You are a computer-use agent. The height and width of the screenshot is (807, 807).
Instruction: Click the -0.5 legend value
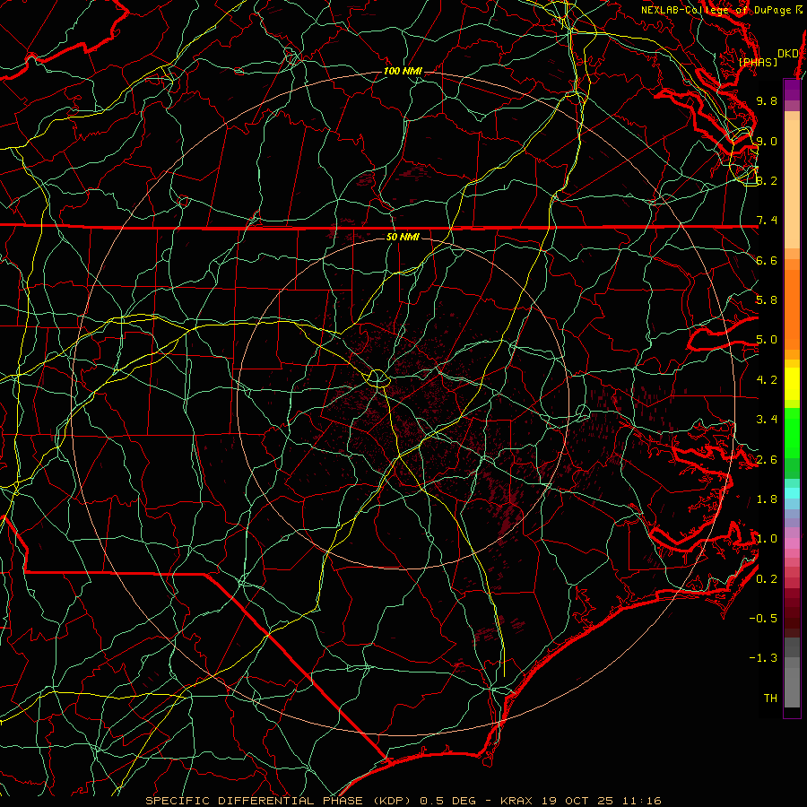pyautogui.click(x=763, y=619)
